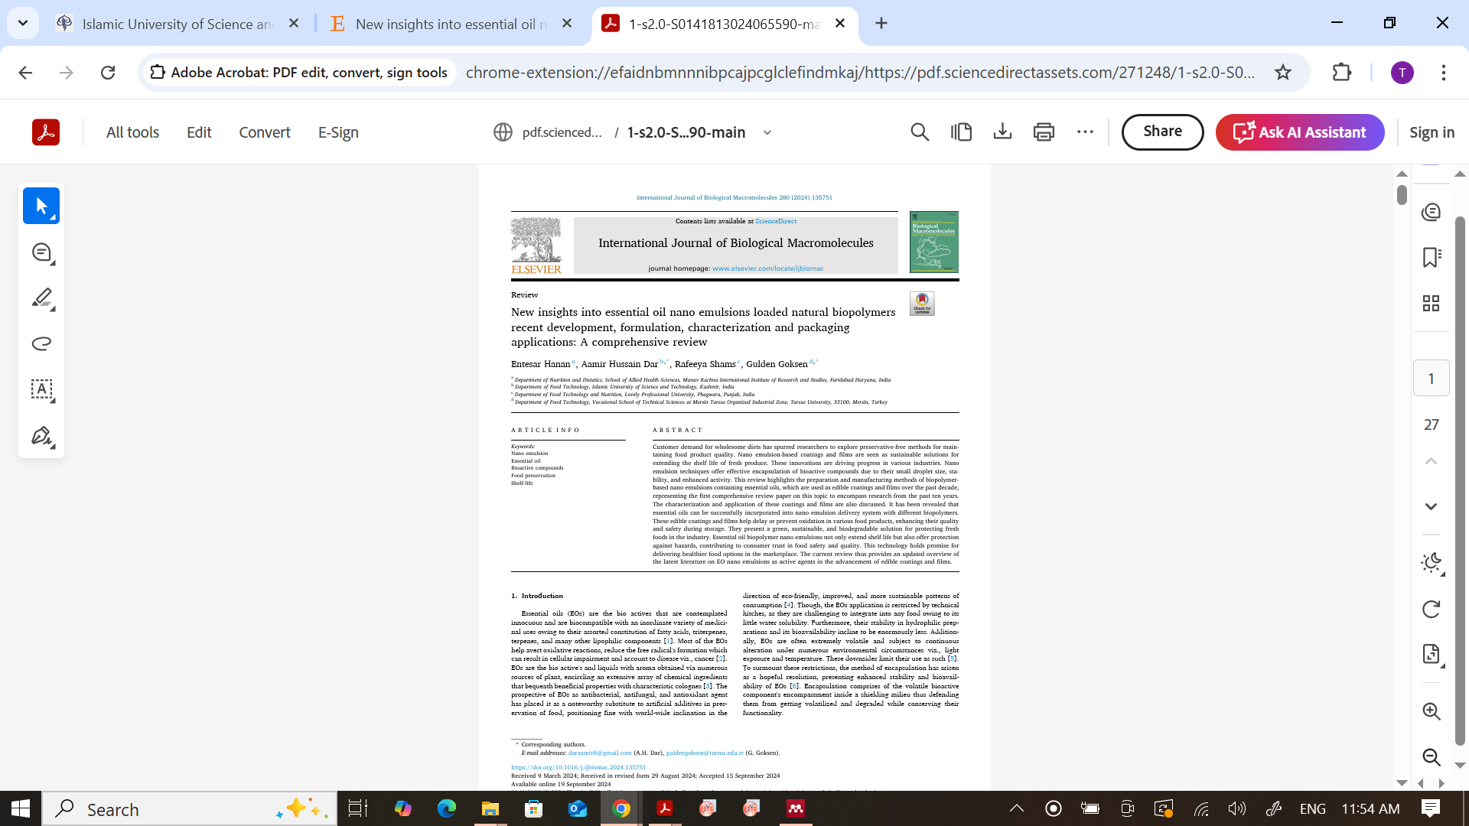
Task: Open the volume control in system tray
Action: (x=1236, y=808)
